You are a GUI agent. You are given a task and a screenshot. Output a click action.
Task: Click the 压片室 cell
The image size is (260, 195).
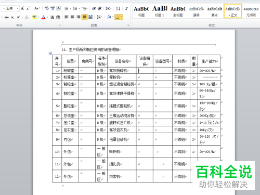70,123
